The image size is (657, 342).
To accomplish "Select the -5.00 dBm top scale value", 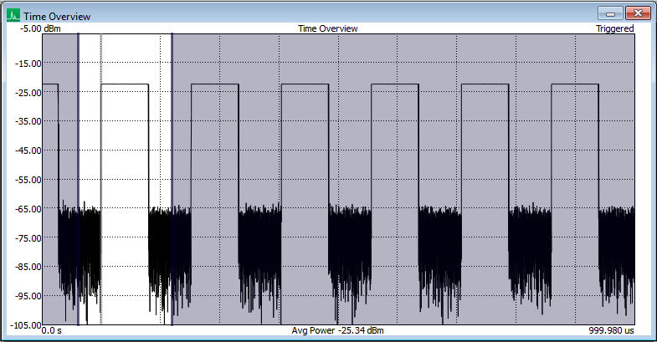I will click(41, 28).
